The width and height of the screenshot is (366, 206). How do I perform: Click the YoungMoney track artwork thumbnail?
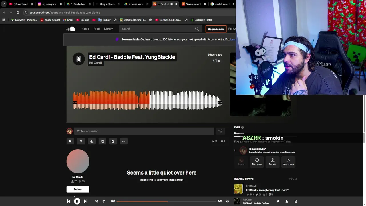pos(239,189)
